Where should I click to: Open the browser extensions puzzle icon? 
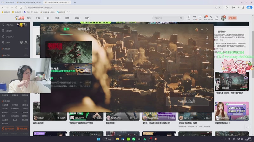[x=226, y=7]
